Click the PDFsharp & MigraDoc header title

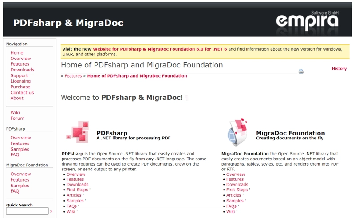point(68,23)
